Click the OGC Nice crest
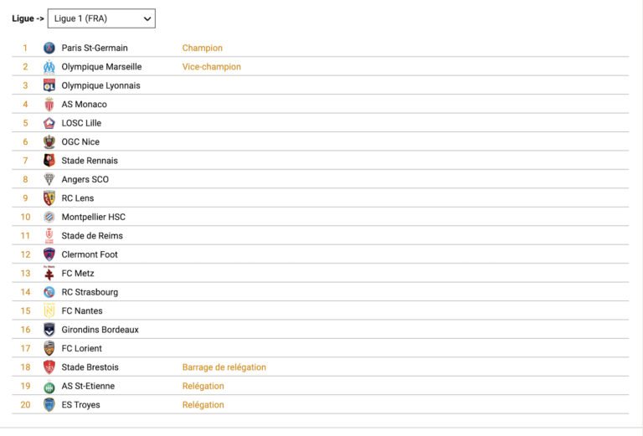The width and height of the screenshot is (643, 436). [x=49, y=142]
